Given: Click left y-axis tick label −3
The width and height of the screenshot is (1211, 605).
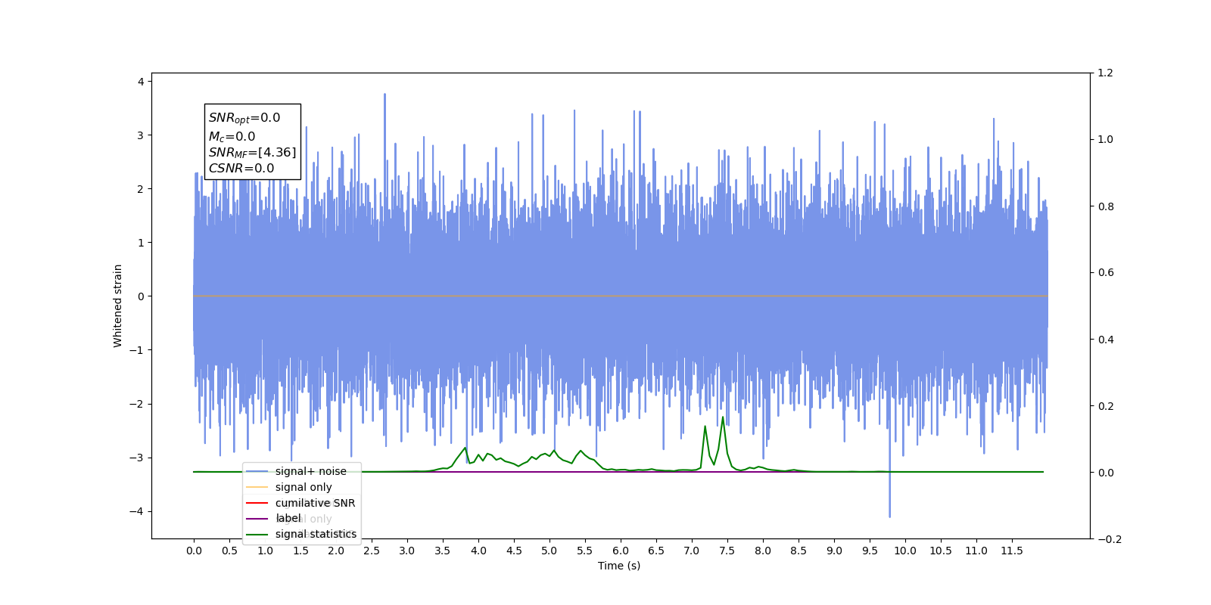Looking at the screenshot, I should (x=137, y=458).
